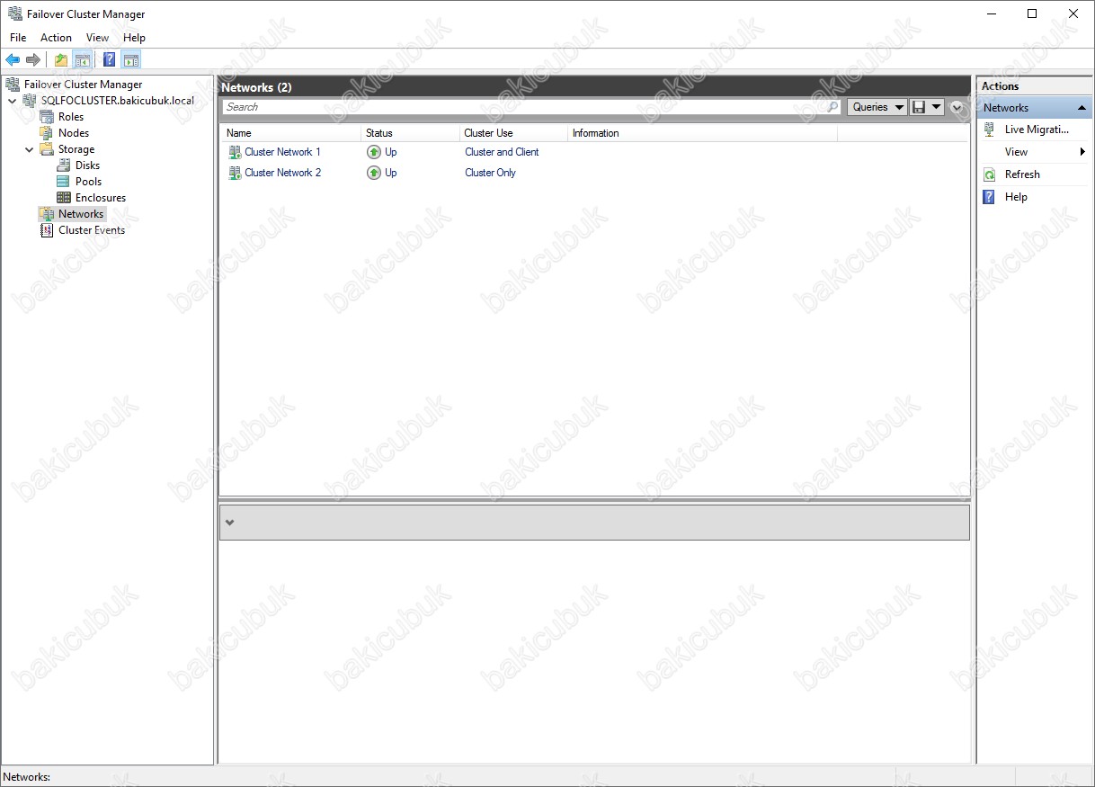Sort by the Status column header
This screenshot has width=1095, height=787.
point(410,133)
